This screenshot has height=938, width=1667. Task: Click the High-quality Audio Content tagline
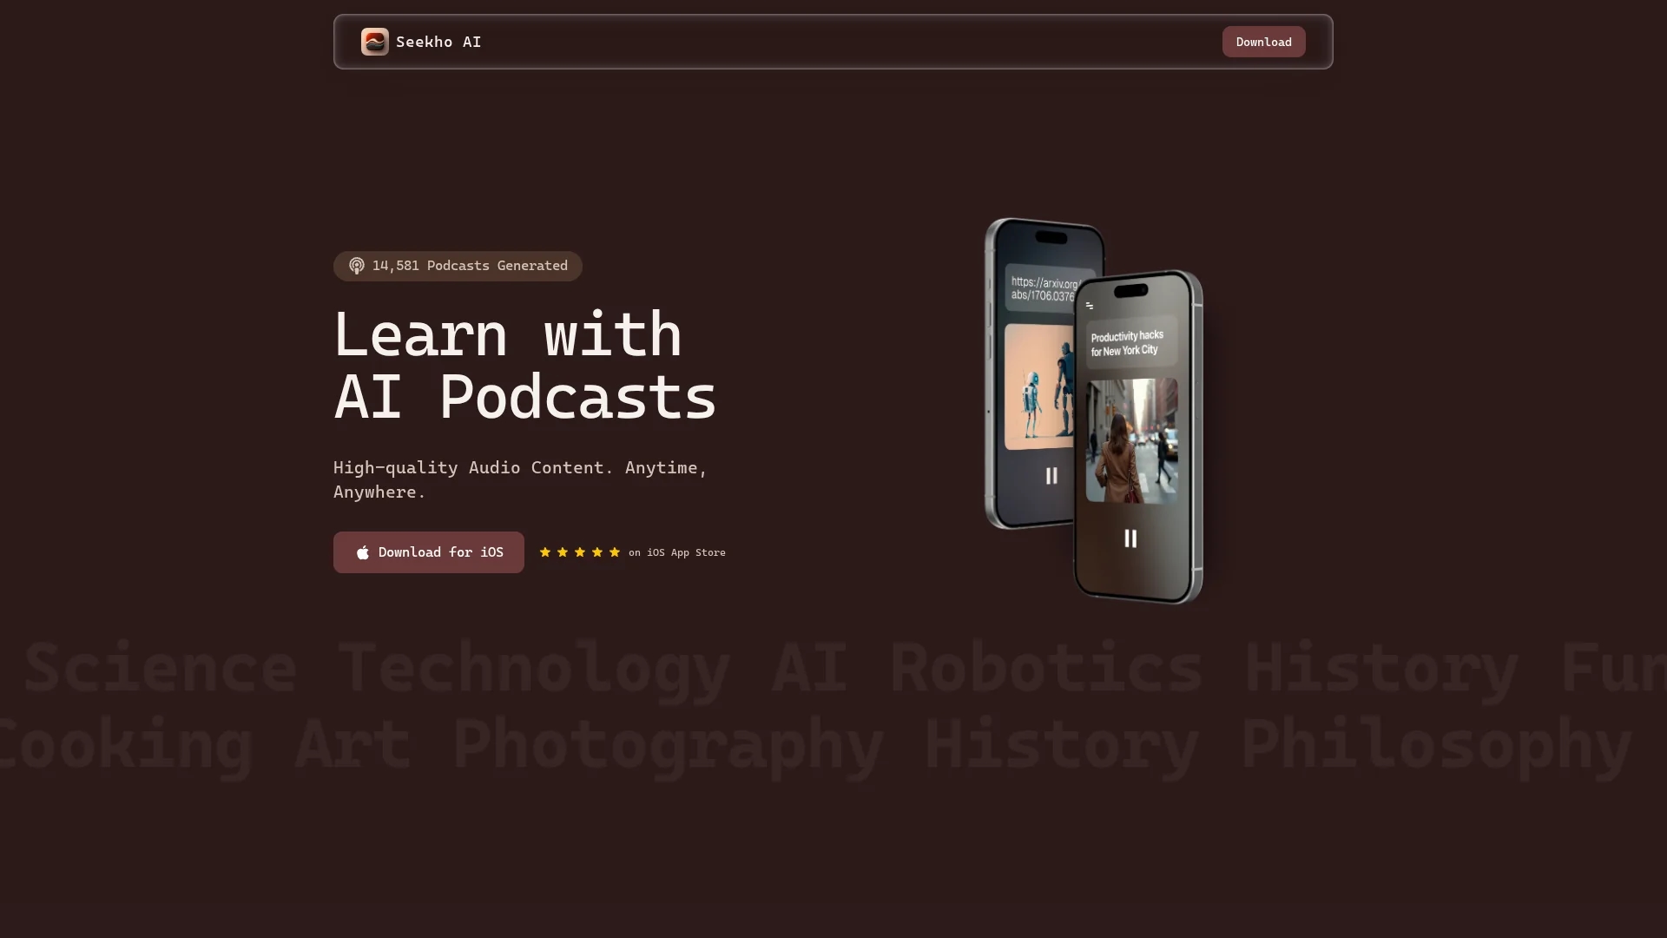[x=520, y=479]
